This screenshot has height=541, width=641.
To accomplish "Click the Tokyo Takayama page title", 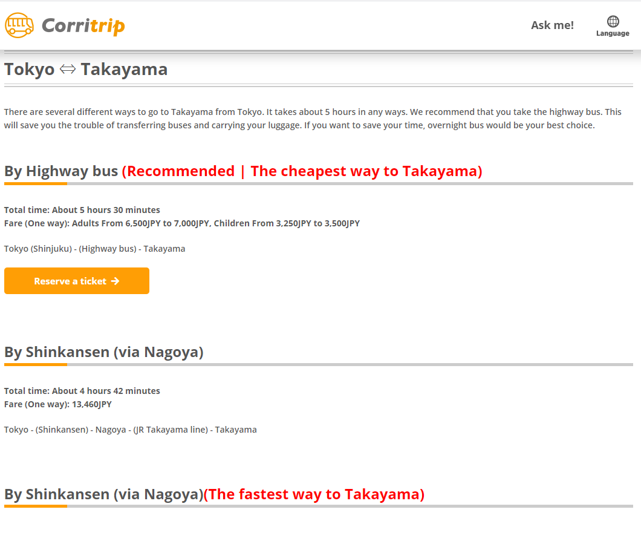I will tap(86, 70).
